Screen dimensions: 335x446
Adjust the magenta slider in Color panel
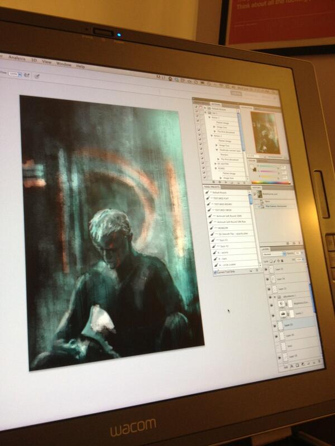(x=268, y=172)
